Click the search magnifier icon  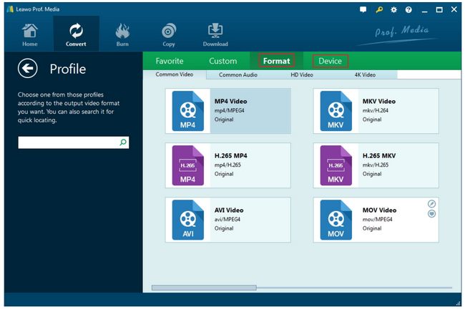click(123, 143)
